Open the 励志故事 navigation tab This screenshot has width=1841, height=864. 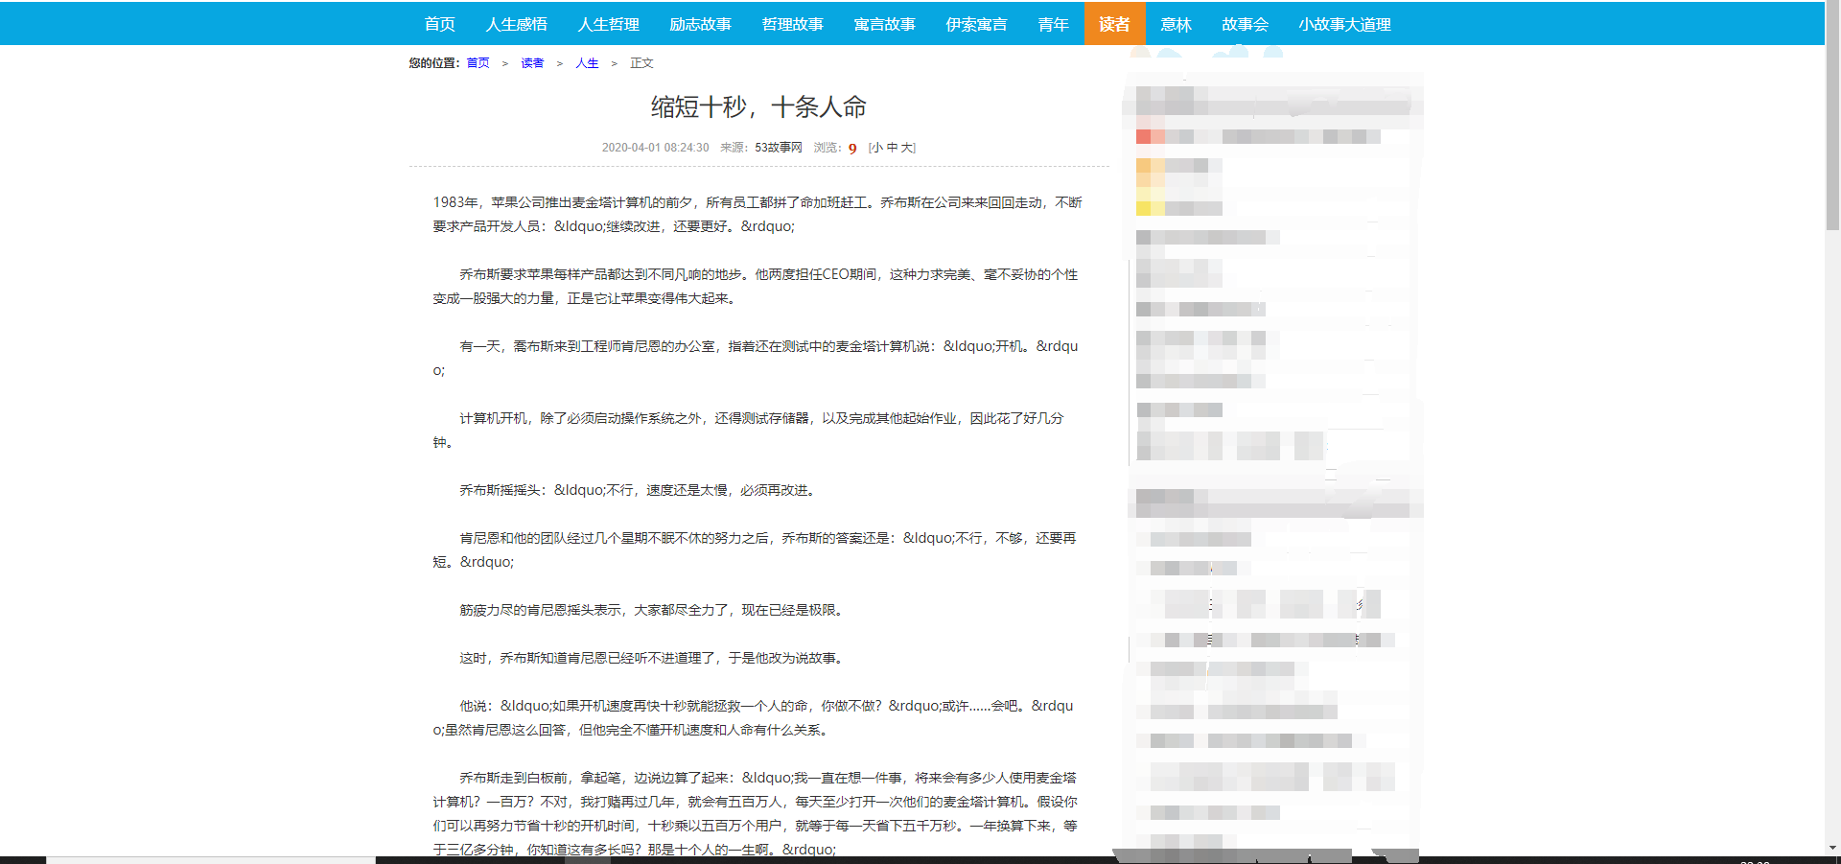[x=700, y=24]
